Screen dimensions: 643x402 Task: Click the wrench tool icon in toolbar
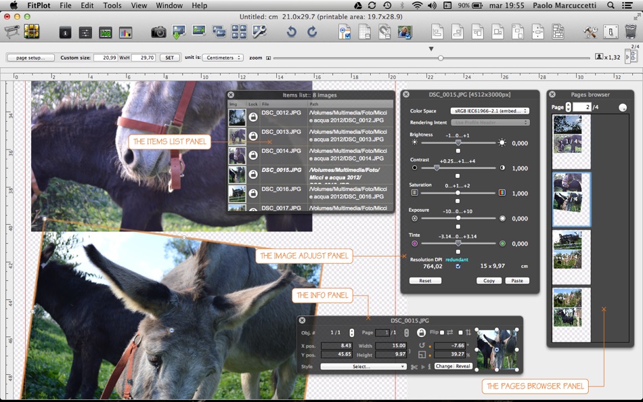[x=260, y=32]
